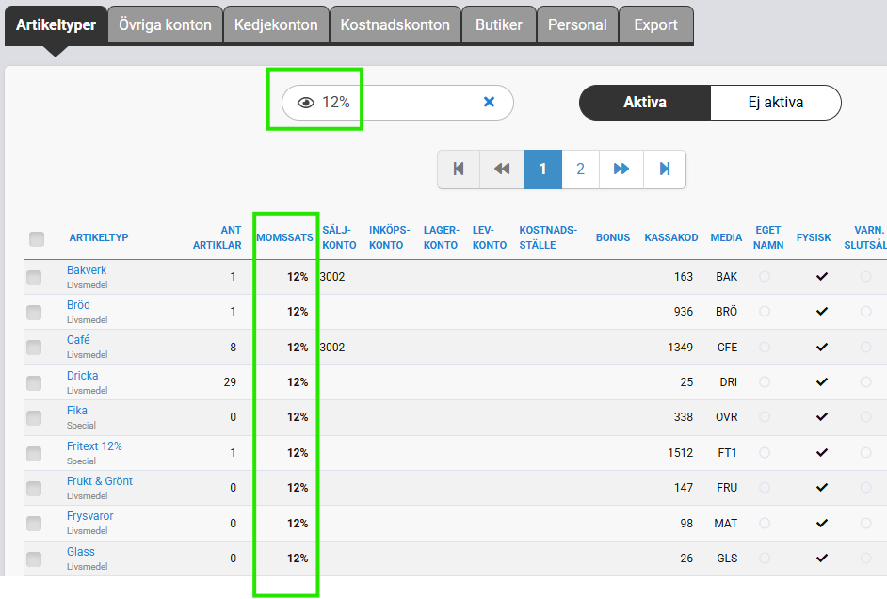The image size is (887, 599).
Task: Switch to the Butiker tab
Action: tap(499, 25)
